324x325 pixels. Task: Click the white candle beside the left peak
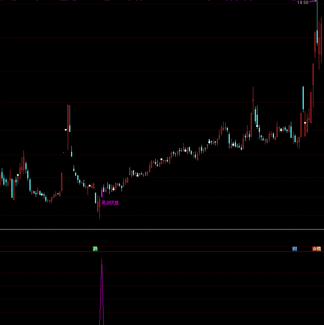pyautogui.click(x=66, y=130)
